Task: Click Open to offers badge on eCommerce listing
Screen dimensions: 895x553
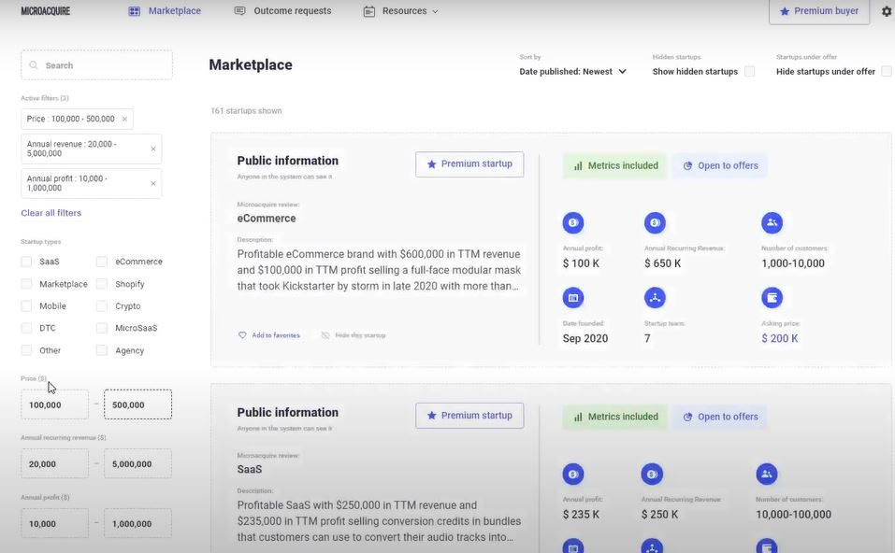Action: [720, 166]
